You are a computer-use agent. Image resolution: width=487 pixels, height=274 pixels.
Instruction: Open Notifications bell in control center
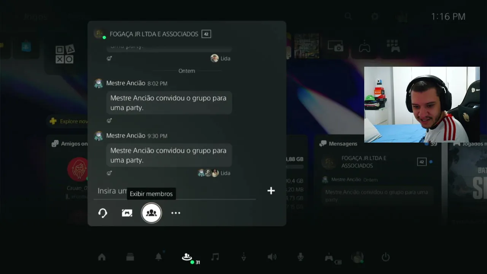click(159, 257)
